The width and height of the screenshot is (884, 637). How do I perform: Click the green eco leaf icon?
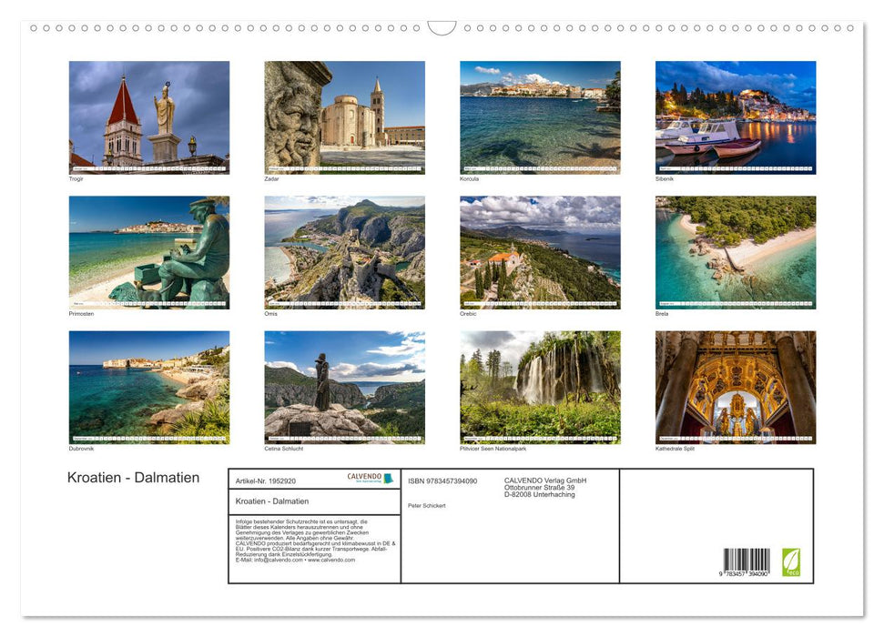791,561
